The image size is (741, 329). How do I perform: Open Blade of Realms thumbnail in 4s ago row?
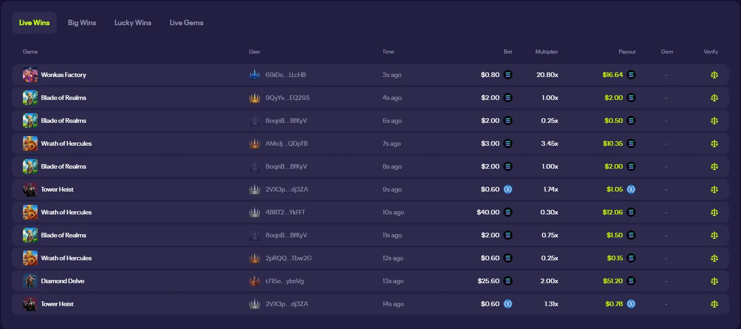click(x=30, y=98)
